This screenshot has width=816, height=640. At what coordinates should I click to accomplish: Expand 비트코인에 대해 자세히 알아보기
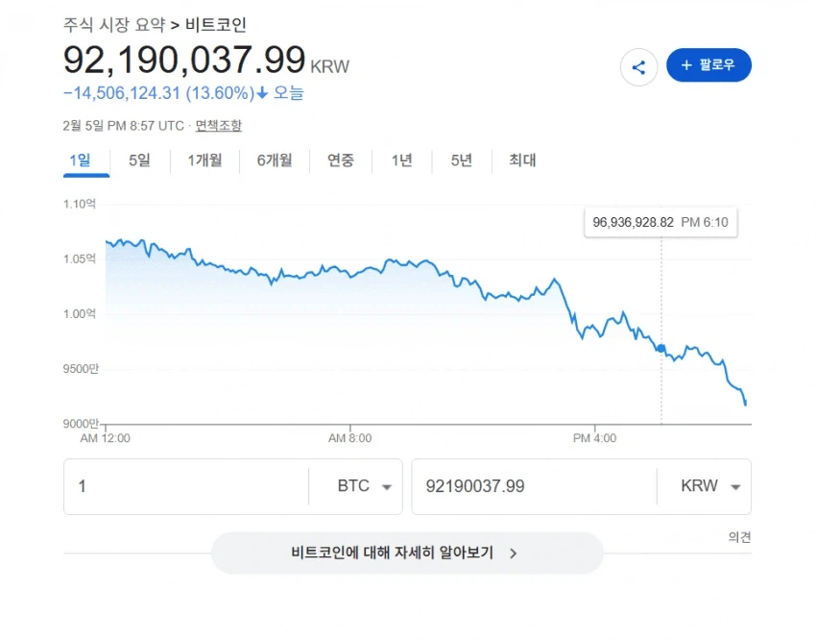coord(407,554)
